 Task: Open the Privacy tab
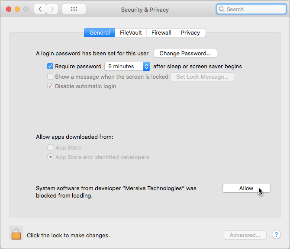pos(190,33)
